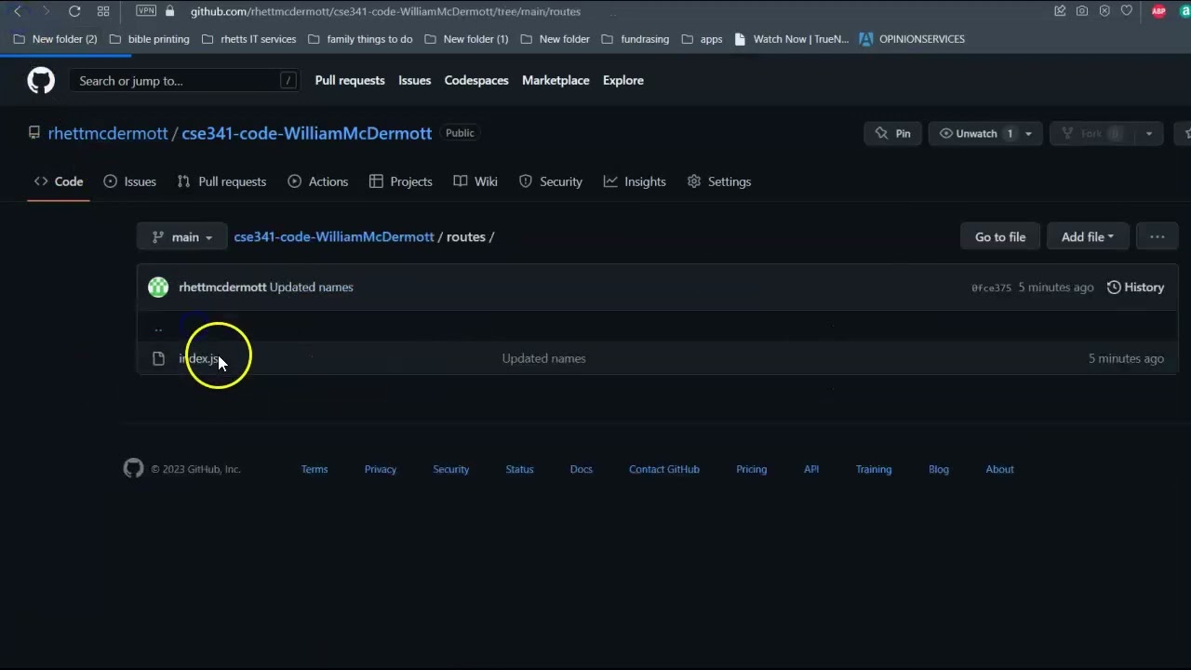Bookmark the page with the heart icon

point(1127,11)
